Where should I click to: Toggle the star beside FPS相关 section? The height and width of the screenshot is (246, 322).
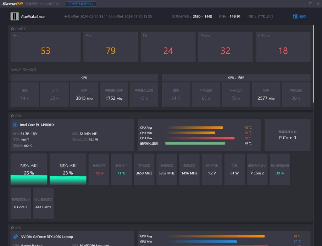click(x=12, y=29)
